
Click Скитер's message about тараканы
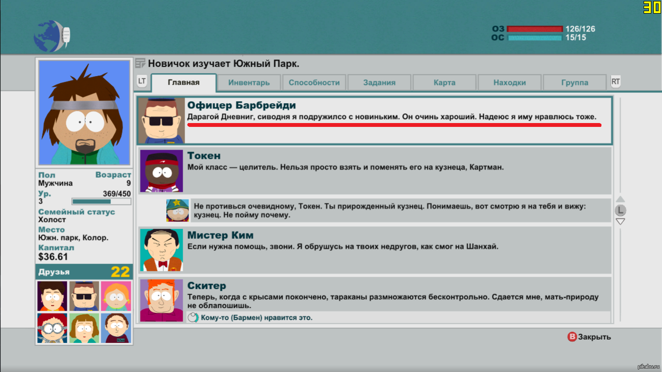click(393, 301)
